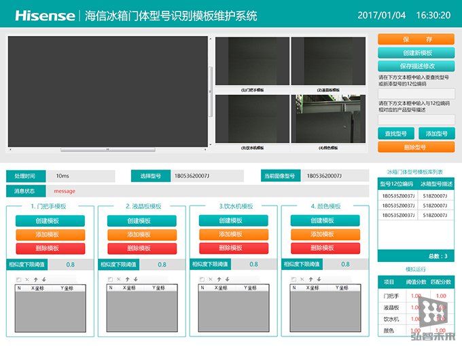
Task: Click 添加模板 under 3. 饮水机模板
Action: pos(233,234)
